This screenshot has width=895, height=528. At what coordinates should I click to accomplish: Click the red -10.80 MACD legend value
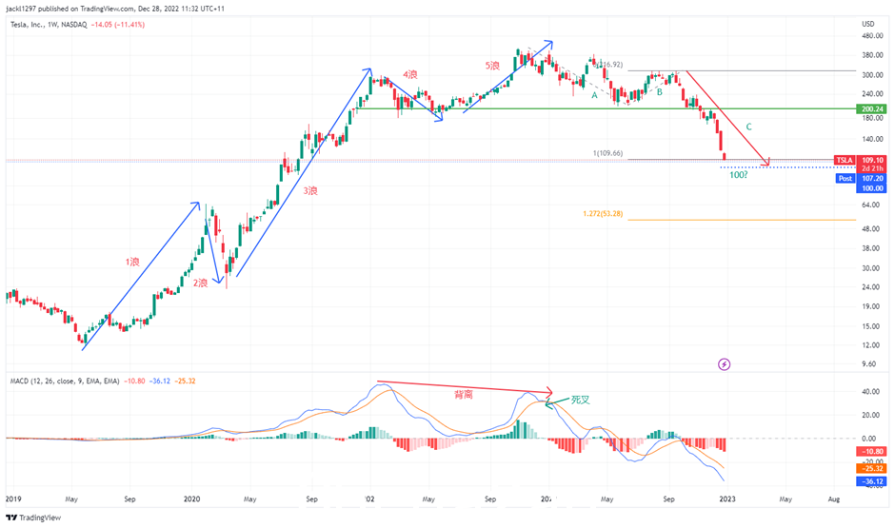click(x=135, y=381)
